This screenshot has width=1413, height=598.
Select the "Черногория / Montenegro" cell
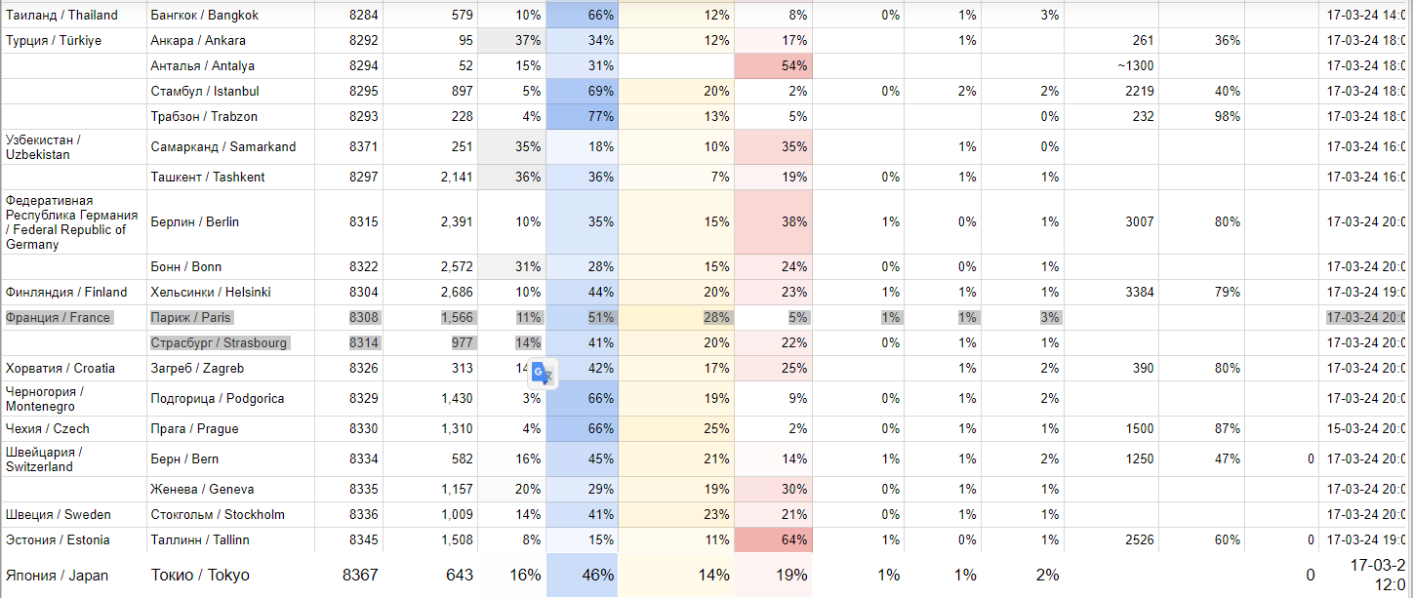73,399
